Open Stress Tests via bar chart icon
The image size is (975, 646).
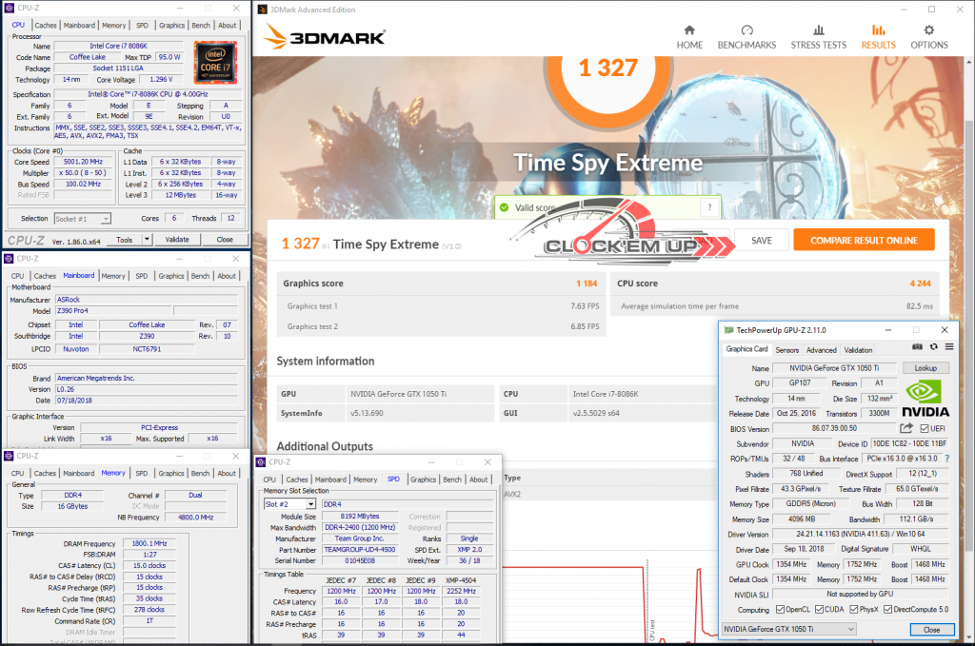click(x=818, y=29)
